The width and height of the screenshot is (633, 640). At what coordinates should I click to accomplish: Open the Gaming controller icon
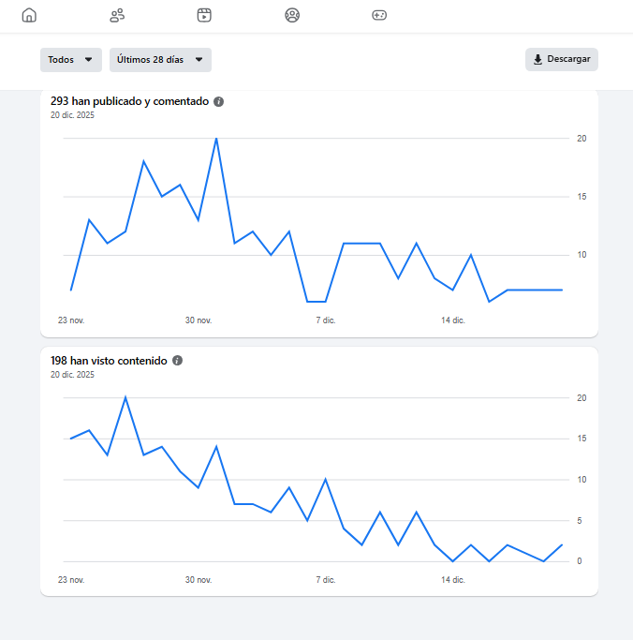pos(380,15)
